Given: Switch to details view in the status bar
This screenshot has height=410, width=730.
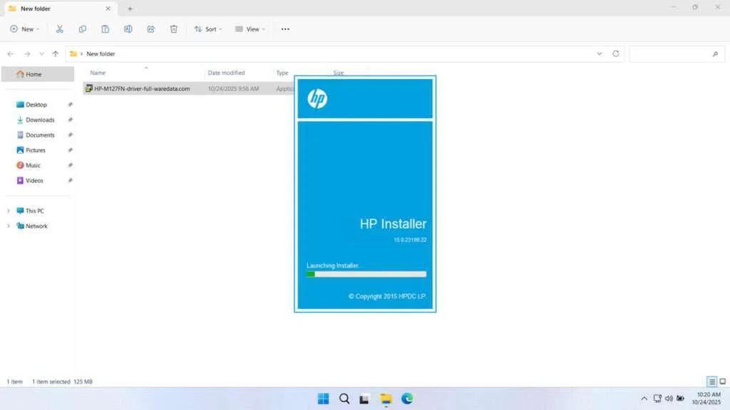Looking at the screenshot, I should pyautogui.click(x=711, y=382).
